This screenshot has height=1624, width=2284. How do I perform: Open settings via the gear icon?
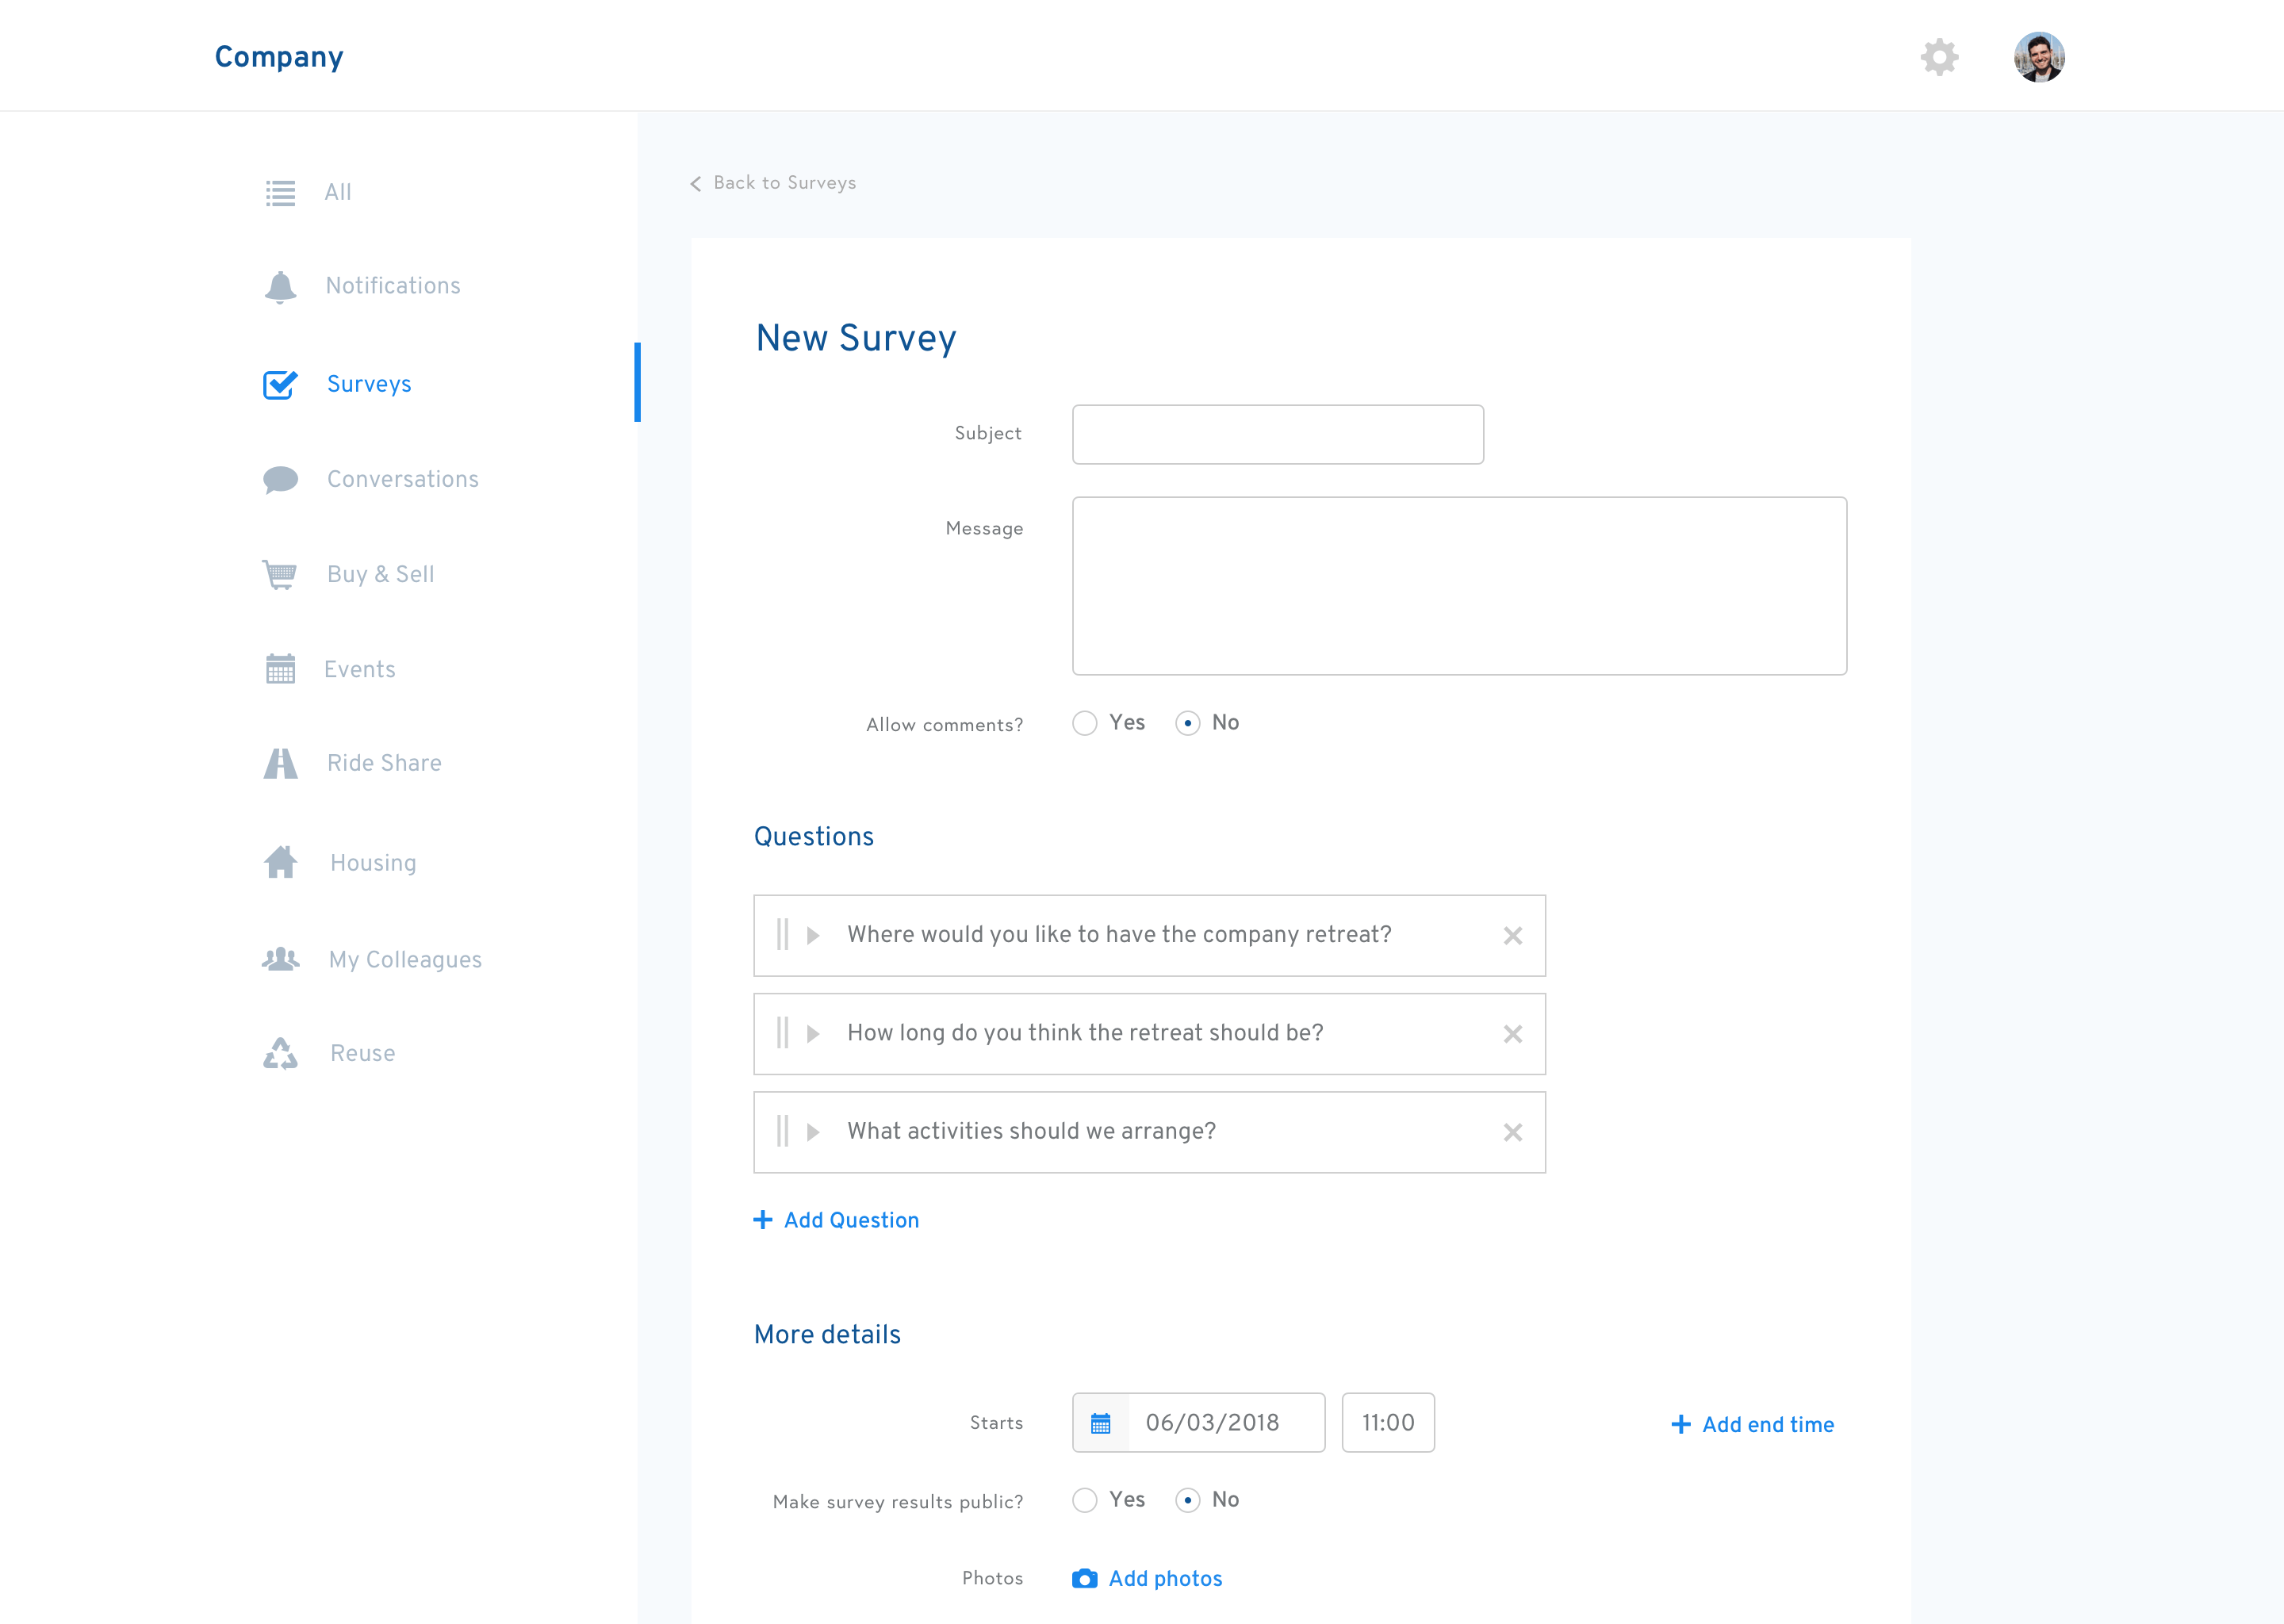1939,57
